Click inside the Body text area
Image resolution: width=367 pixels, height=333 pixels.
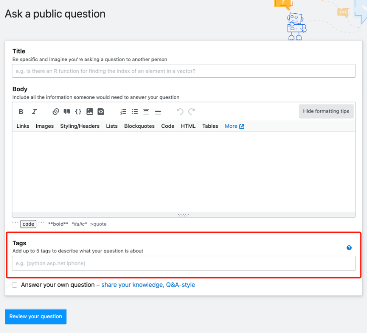click(x=183, y=172)
